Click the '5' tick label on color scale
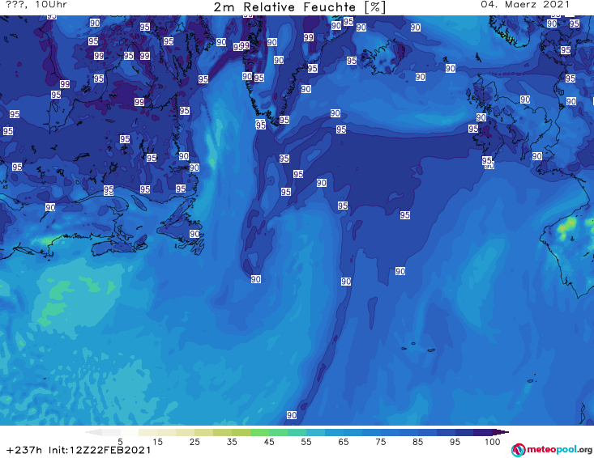Image resolution: width=594 pixels, height=458 pixels. pos(120,442)
